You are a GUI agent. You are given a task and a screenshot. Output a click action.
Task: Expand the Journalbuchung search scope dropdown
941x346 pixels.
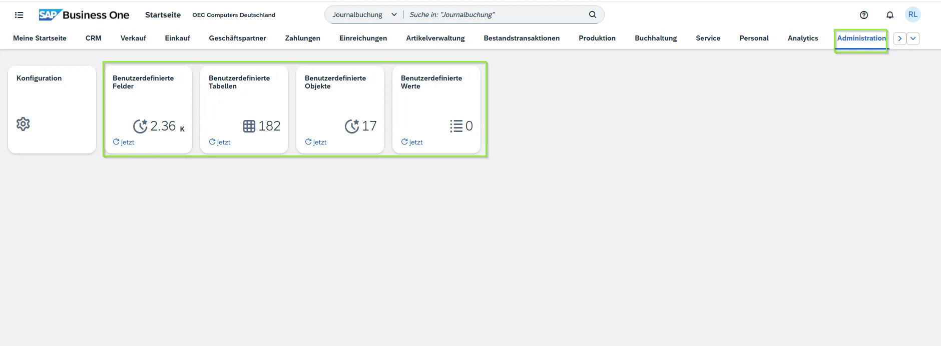click(x=394, y=14)
